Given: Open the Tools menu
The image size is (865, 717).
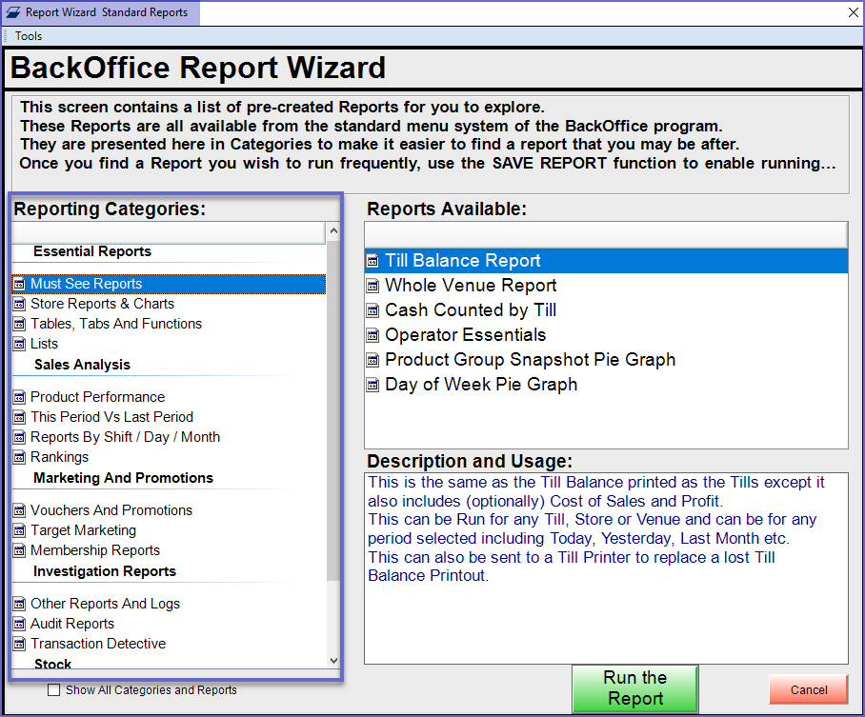Looking at the screenshot, I should coord(29,36).
